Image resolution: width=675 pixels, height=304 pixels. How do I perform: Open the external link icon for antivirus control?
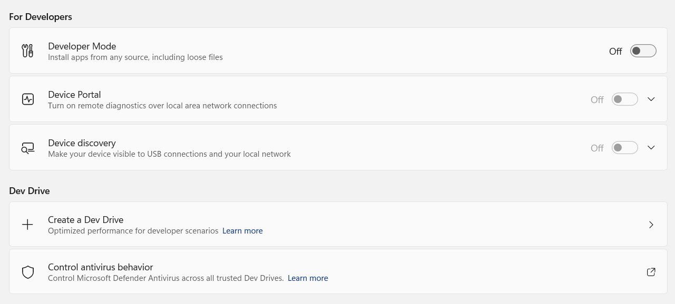(x=651, y=272)
